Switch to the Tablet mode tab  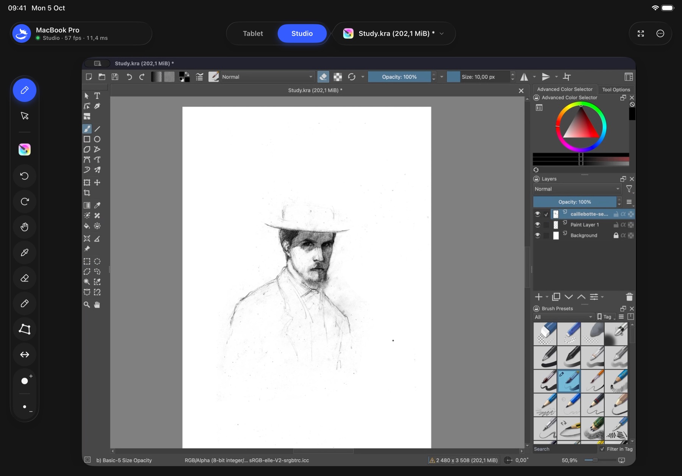pyautogui.click(x=253, y=34)
